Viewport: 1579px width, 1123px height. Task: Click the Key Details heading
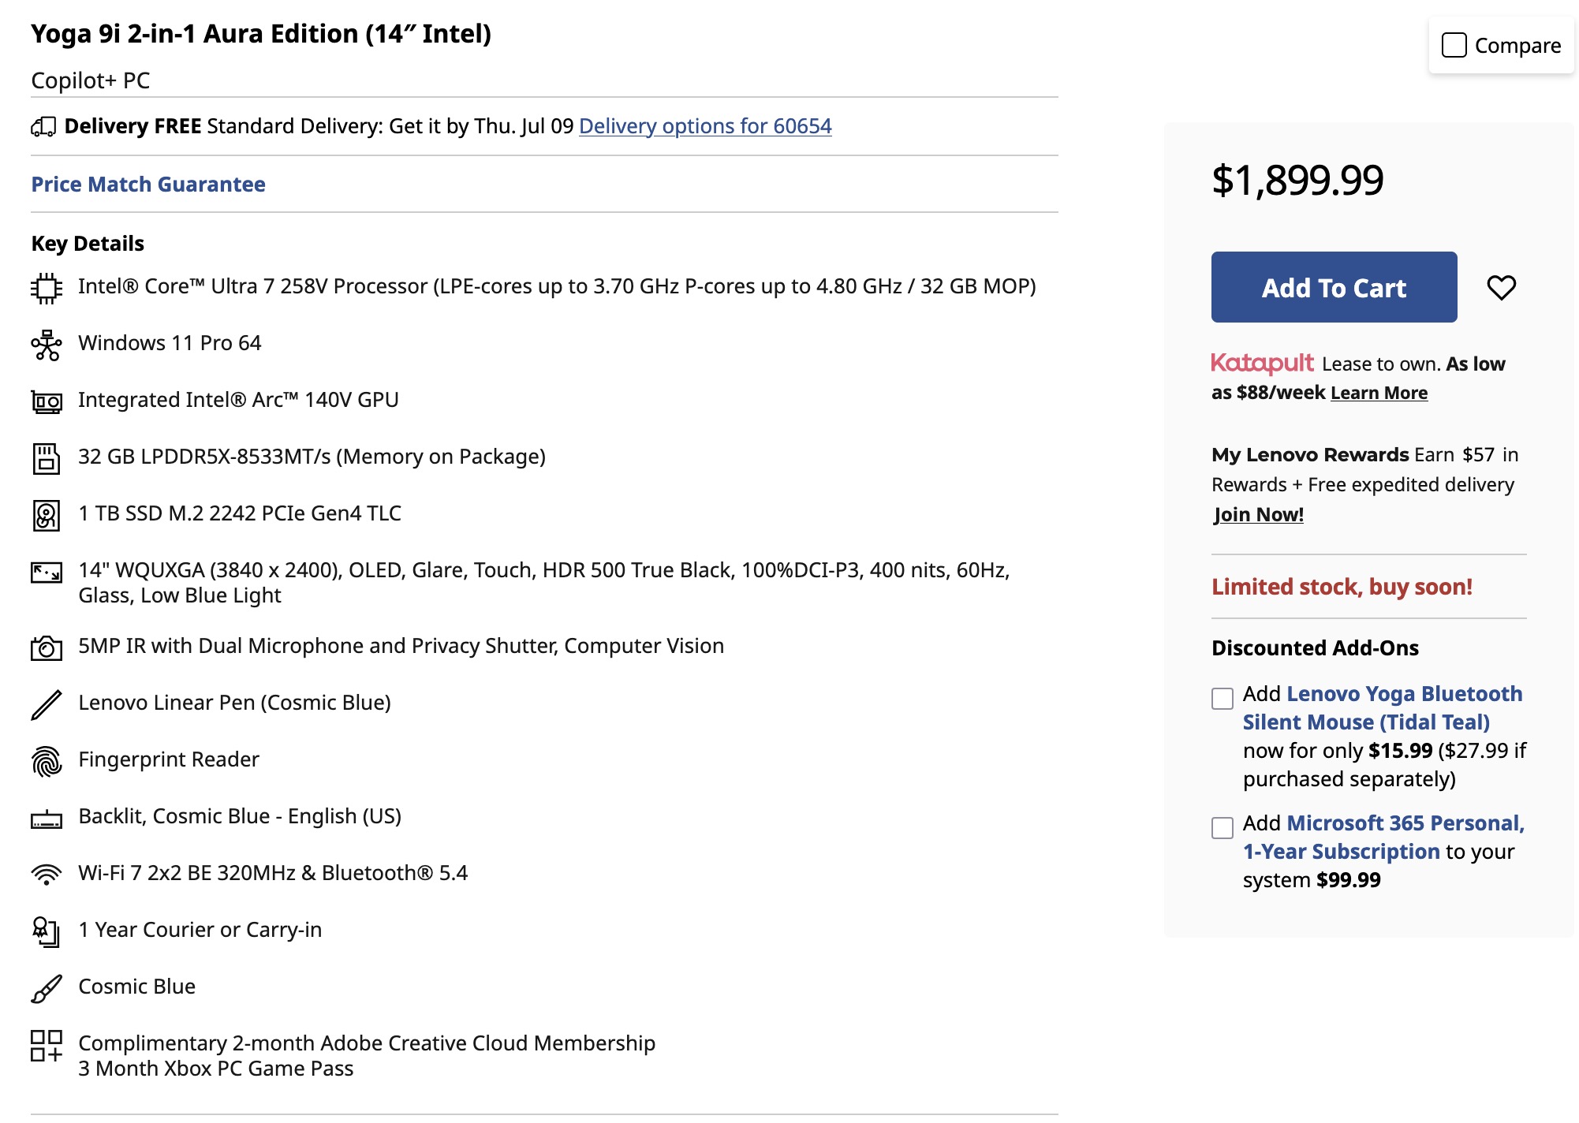pyautogui.click(x=88, y=243)
